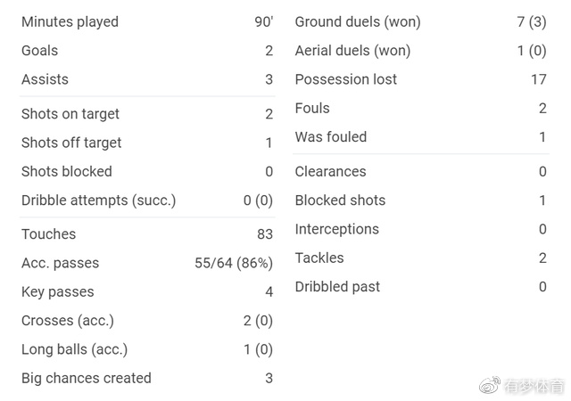
Task: Click the Aerial duels (won) label
Action: (352, 51)
